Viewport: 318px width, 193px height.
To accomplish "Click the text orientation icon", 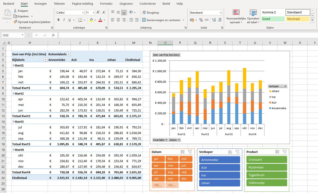I will pos(131,12).
